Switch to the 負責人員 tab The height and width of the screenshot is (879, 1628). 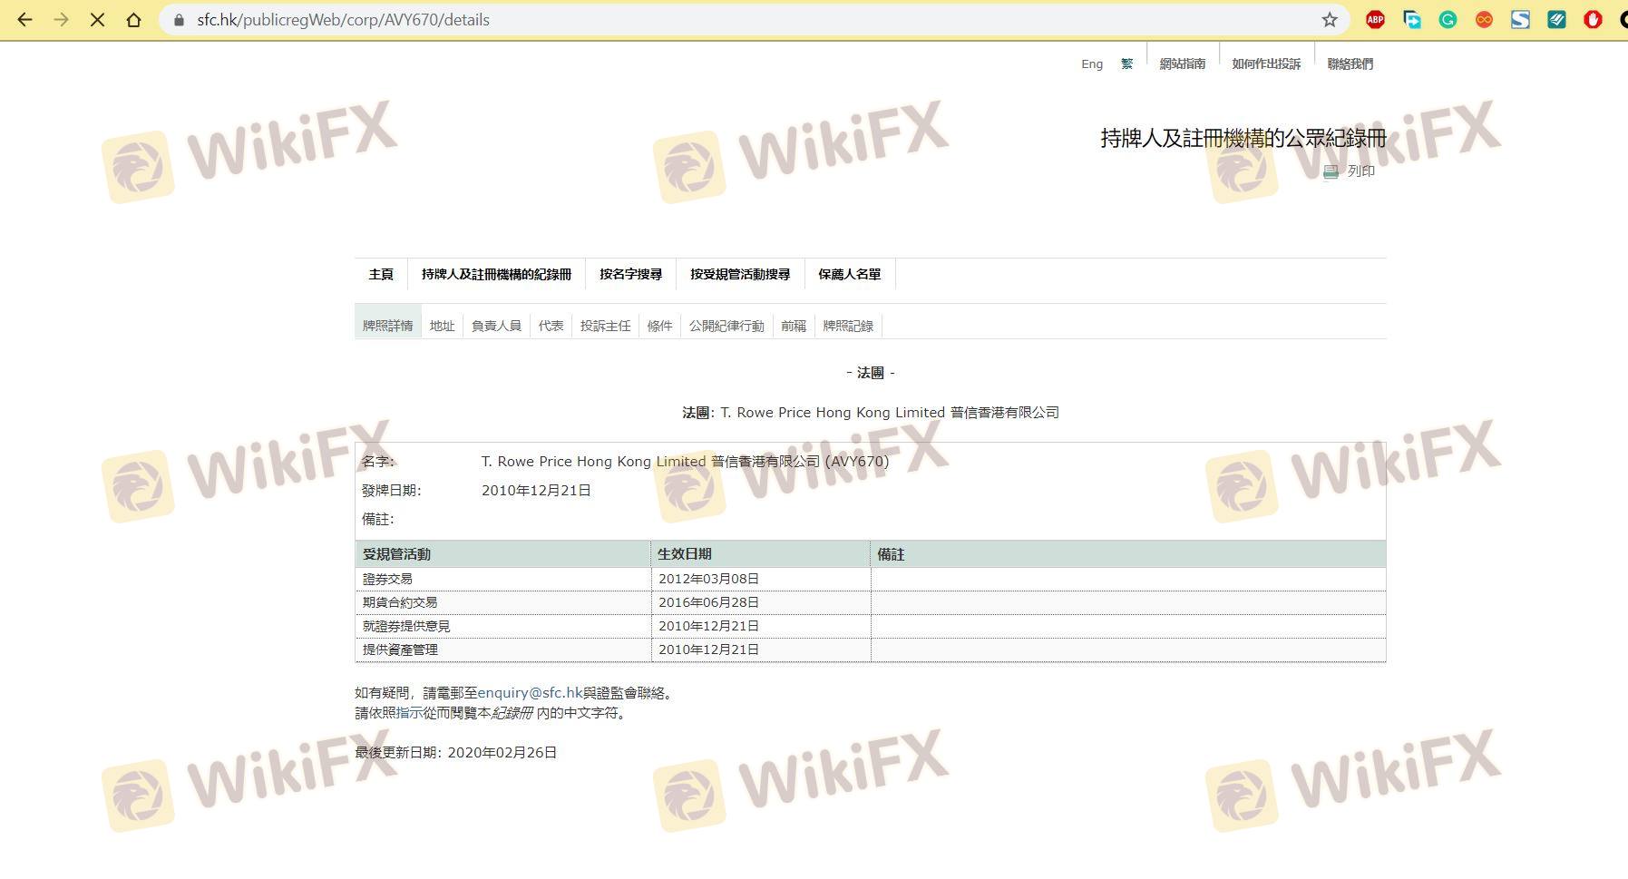[x=496, y=326]
